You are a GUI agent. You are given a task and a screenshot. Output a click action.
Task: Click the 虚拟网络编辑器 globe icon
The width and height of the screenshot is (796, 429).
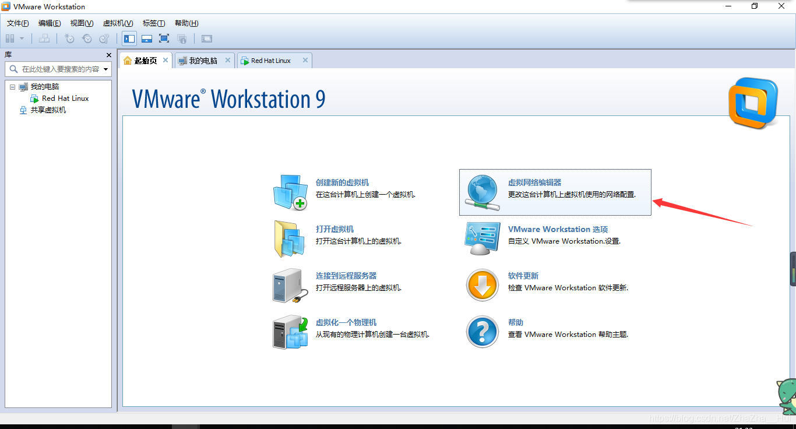point(482,192)
